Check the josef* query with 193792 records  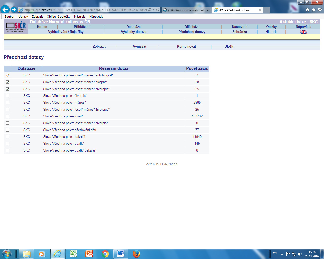click(8, 116)
